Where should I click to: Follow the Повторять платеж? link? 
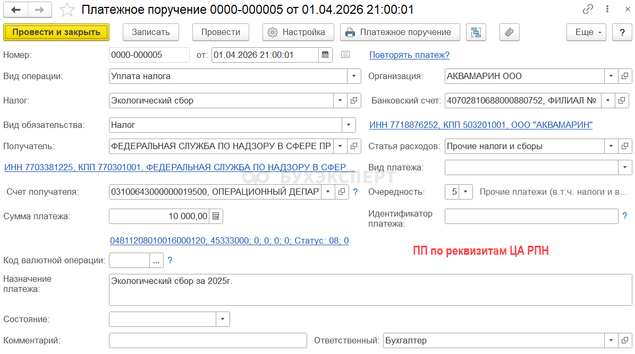click(x=410, y=55)
